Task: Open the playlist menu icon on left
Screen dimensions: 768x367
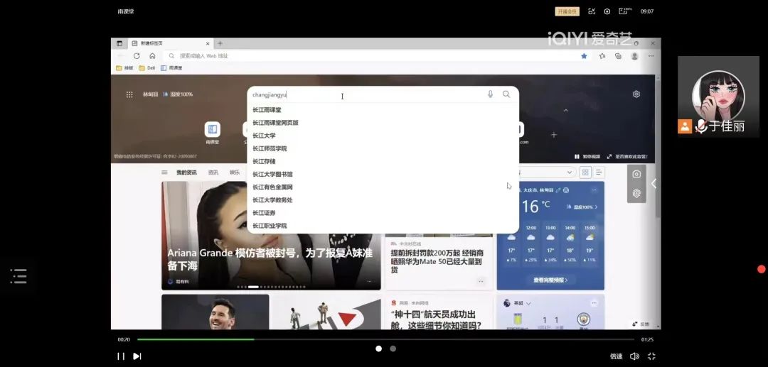Action: [18, 276]
